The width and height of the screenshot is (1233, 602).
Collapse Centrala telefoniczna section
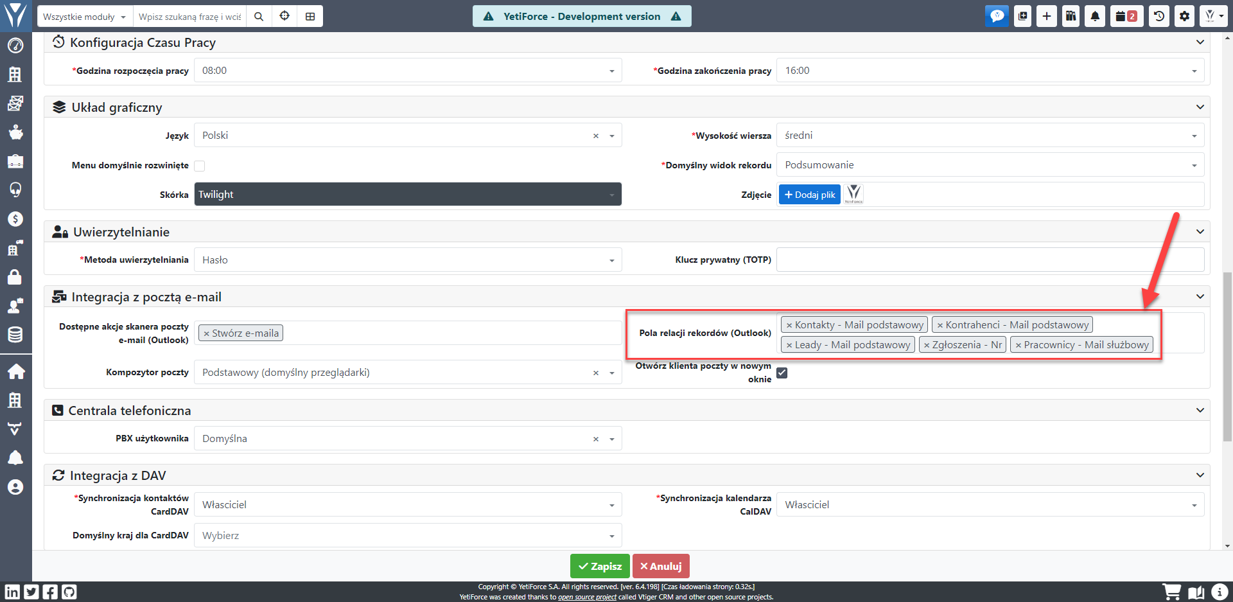point(1200,411)
